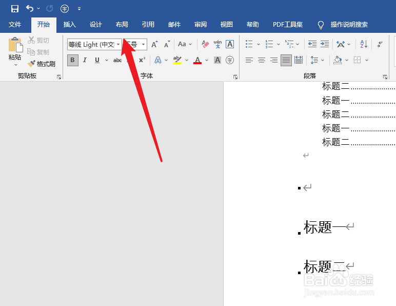Toggle italic formatting

(x=85, y=60)
